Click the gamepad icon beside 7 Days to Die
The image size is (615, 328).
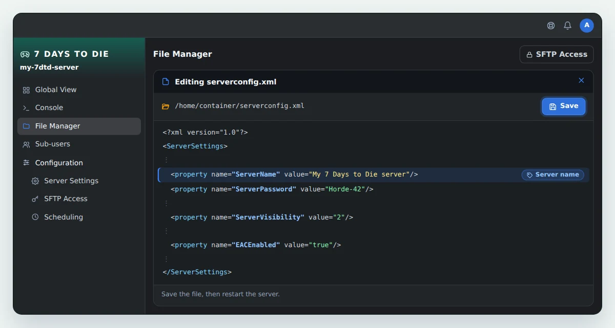pyautogui.click(x=25, y=54)
